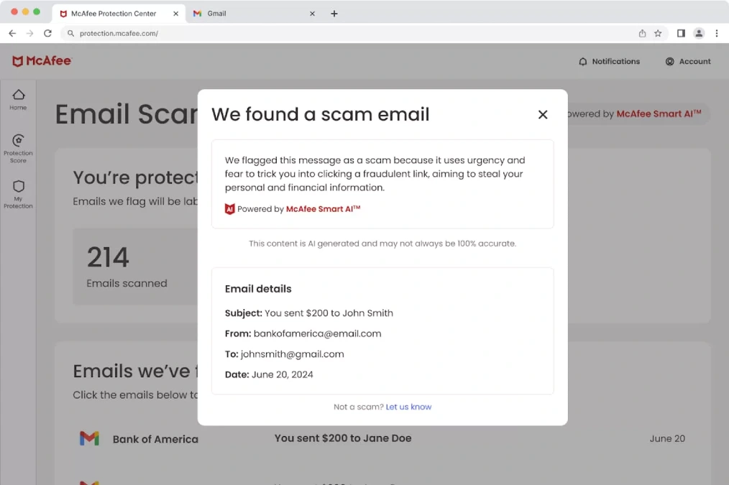
Task: Open the Account menu
Action: [687, 61]
